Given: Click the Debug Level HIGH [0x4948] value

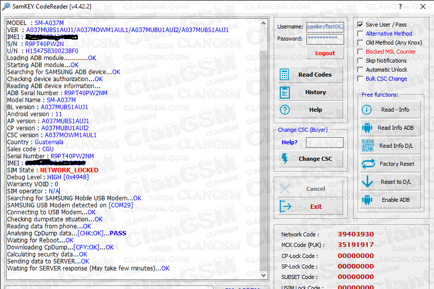Looking at the screenshot, I should coord(68,177).
